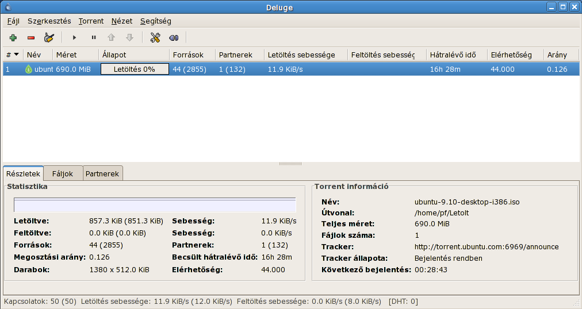Open the Nézet menu
582x309 pixels.
click(x=121, y=21)
